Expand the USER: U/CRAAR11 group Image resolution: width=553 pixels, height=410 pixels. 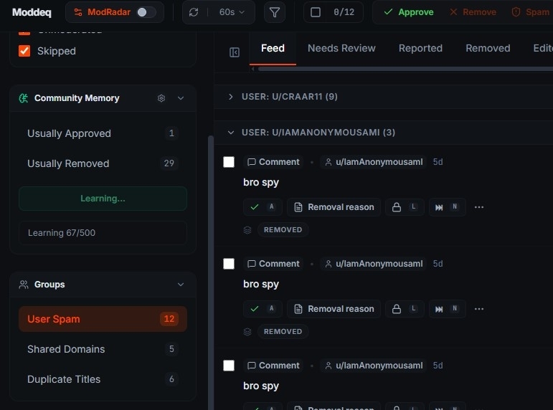[x=231, y=97]
